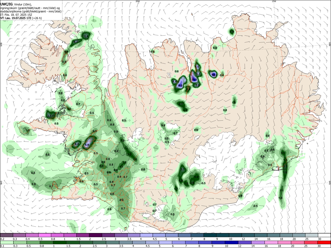Click the 6.4 precipitation value
This screenshot has height=248, width=331.
pos(174,81)
